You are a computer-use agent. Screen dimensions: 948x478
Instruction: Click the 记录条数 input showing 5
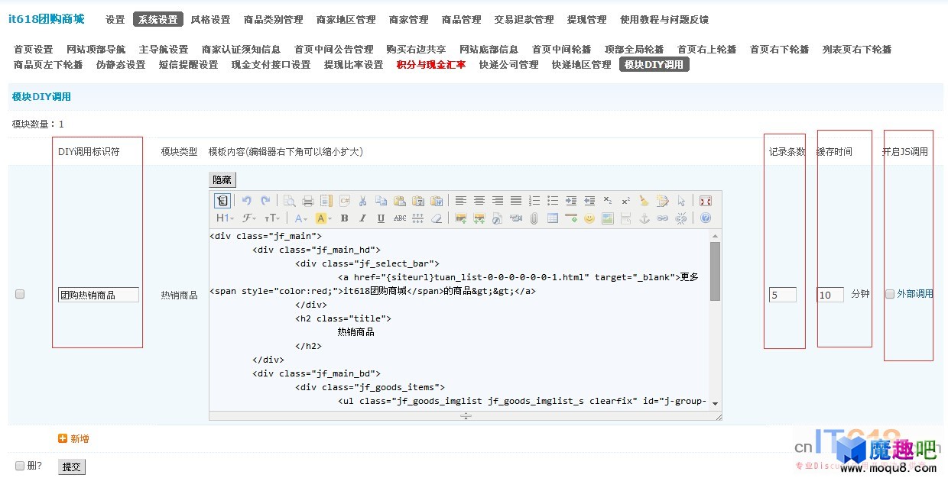(783, 295)
